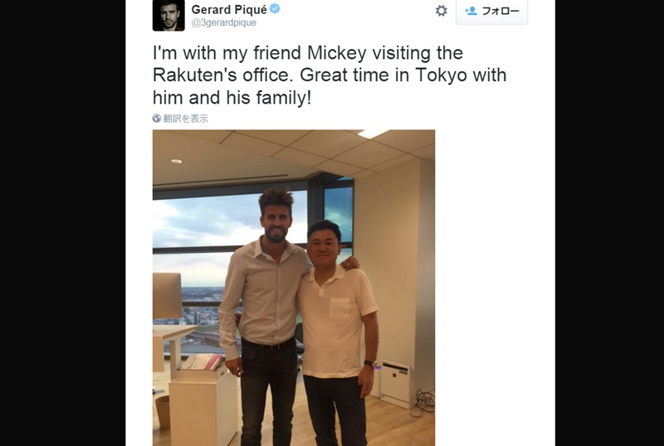
Task: Click the blue verified badge beside Gerard Piqué
Action: (275, 8)
